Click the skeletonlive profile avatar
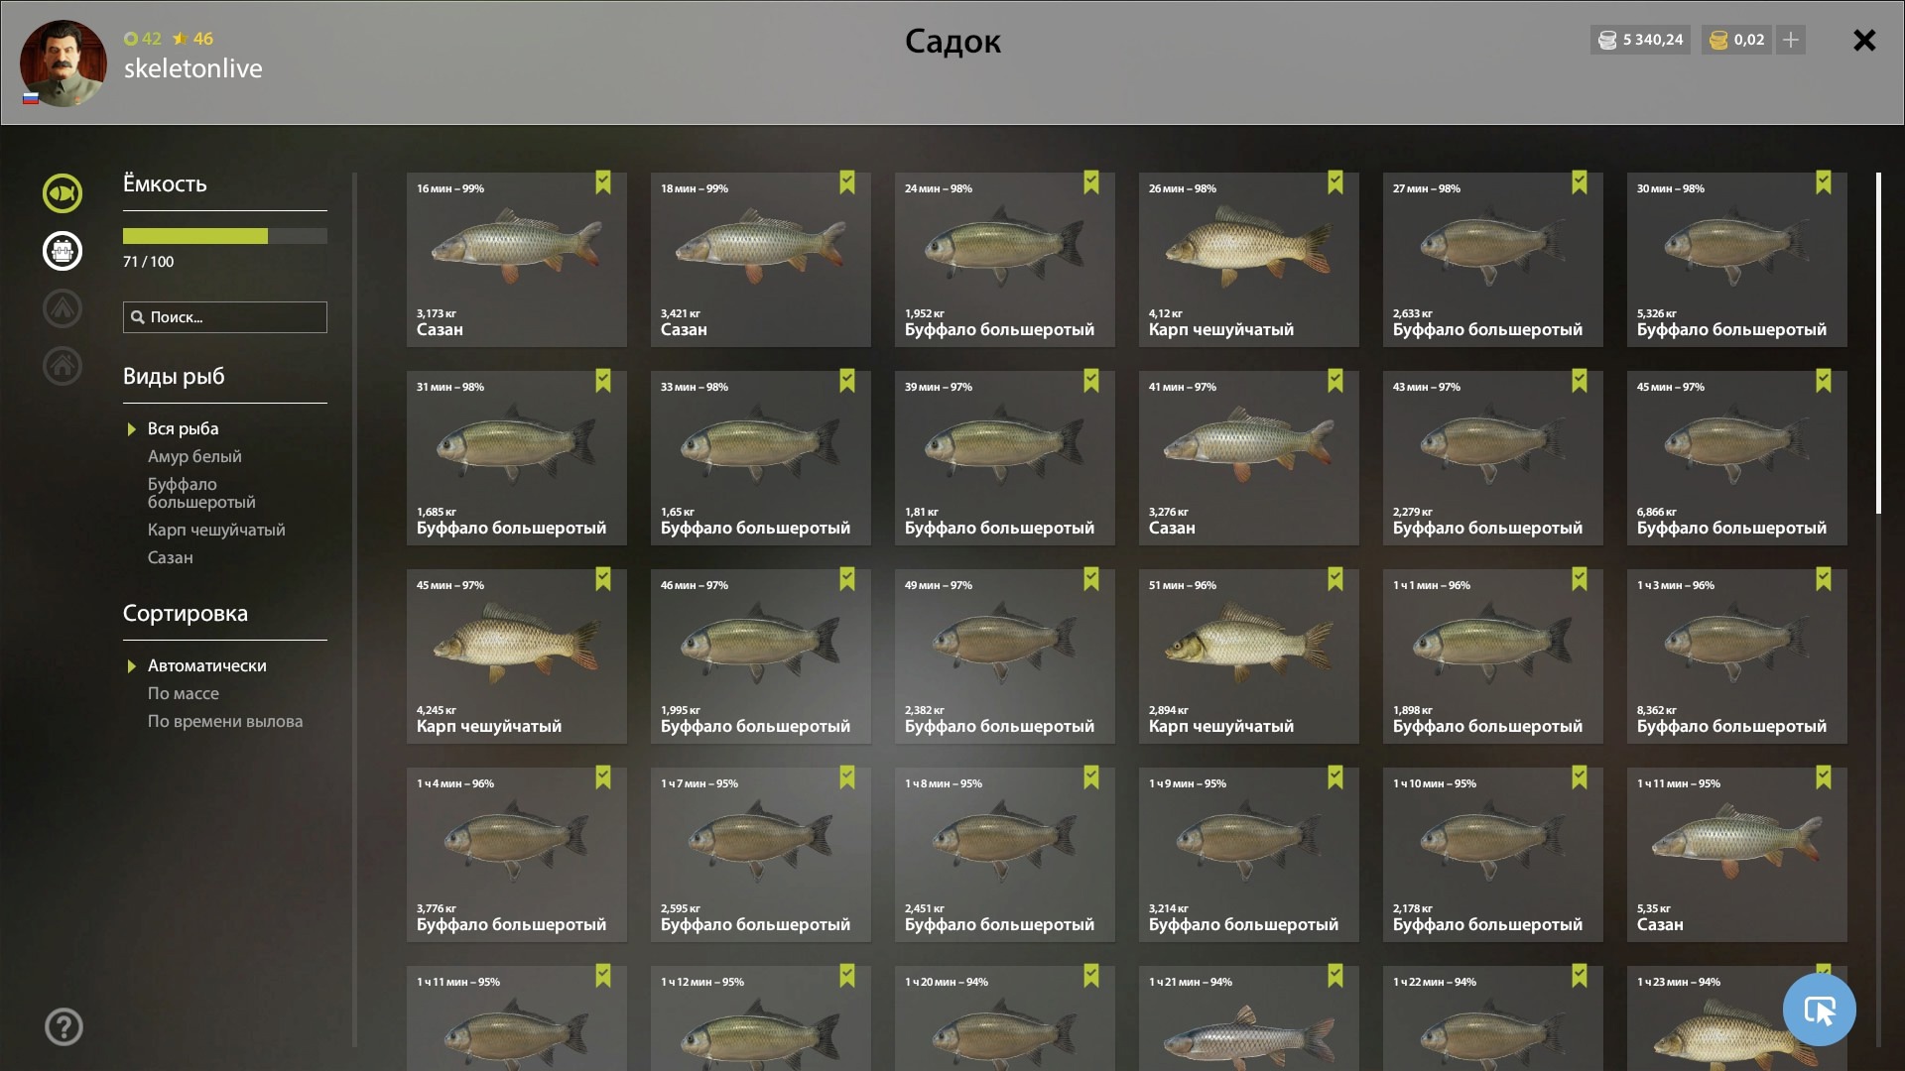 (x=63, y=63)
